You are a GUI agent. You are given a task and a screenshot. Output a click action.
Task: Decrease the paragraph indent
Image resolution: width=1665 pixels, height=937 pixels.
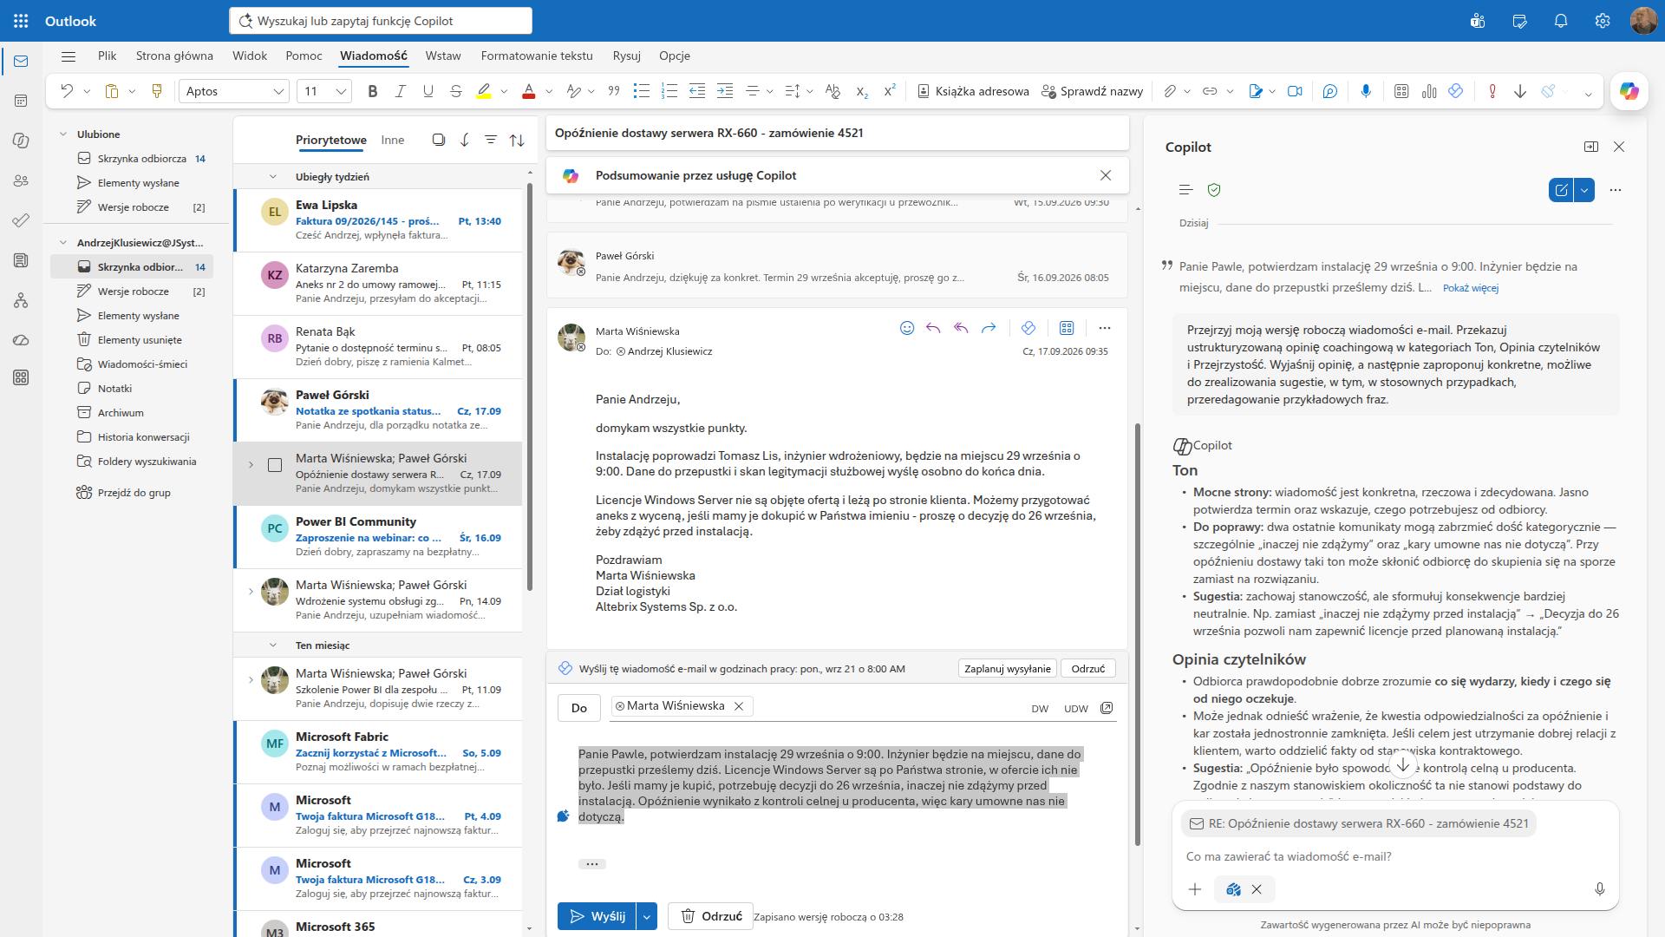pyautogui.click(x=697, y=91)
